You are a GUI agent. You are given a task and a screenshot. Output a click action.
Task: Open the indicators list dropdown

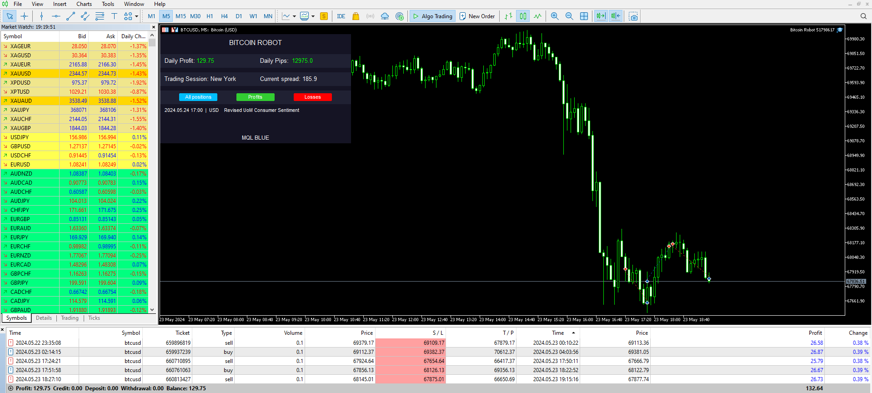[294, 16]
